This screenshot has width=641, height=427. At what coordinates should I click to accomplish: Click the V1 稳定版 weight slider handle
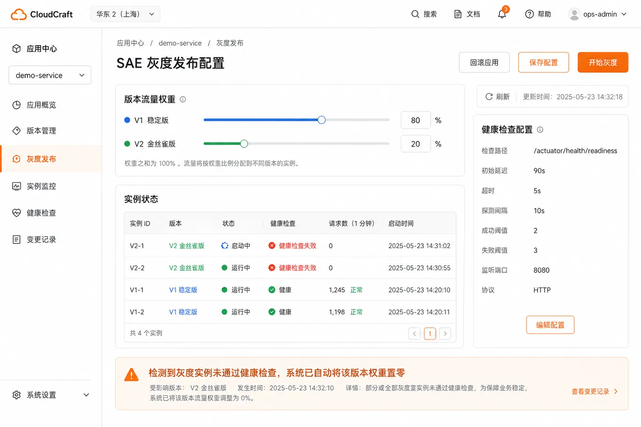click(x=321, y=120)
